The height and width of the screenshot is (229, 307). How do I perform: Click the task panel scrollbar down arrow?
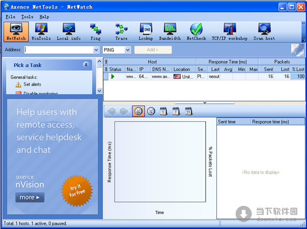pos(99,91)
